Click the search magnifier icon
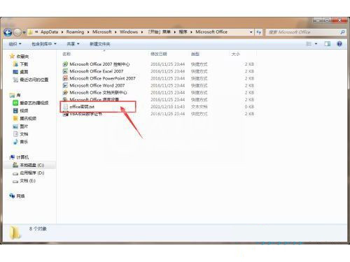The height and width of the screenshot is (262, 350). pos(342,32)
